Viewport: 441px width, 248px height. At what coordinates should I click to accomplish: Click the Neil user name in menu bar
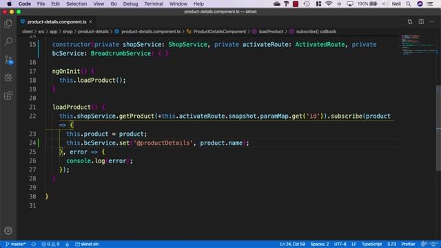396,3
